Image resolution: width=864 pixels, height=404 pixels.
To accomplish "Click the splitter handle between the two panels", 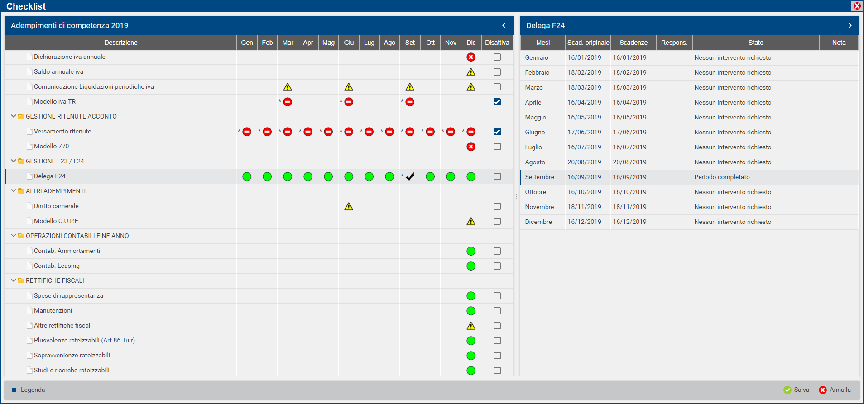I will 517,196.
